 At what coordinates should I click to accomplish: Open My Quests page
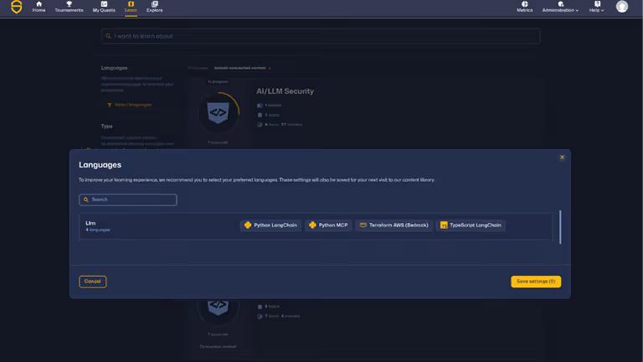click(x=104, y=7)
